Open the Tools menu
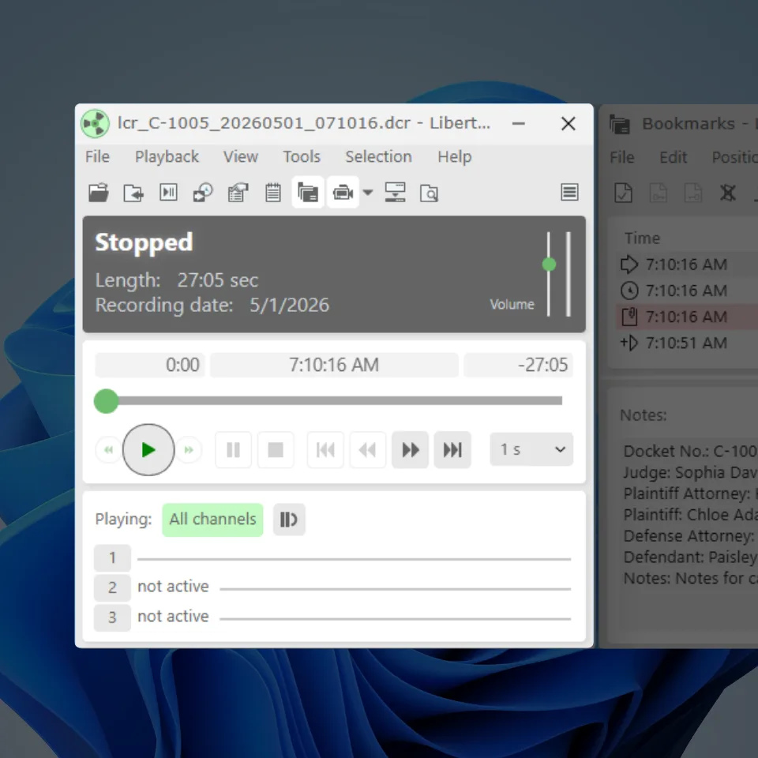Viewport: 758px width, 758px height. [302, 156]
